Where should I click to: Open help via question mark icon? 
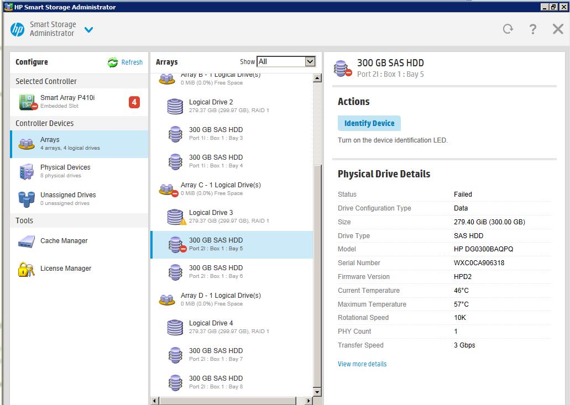[x=532, y=29]
